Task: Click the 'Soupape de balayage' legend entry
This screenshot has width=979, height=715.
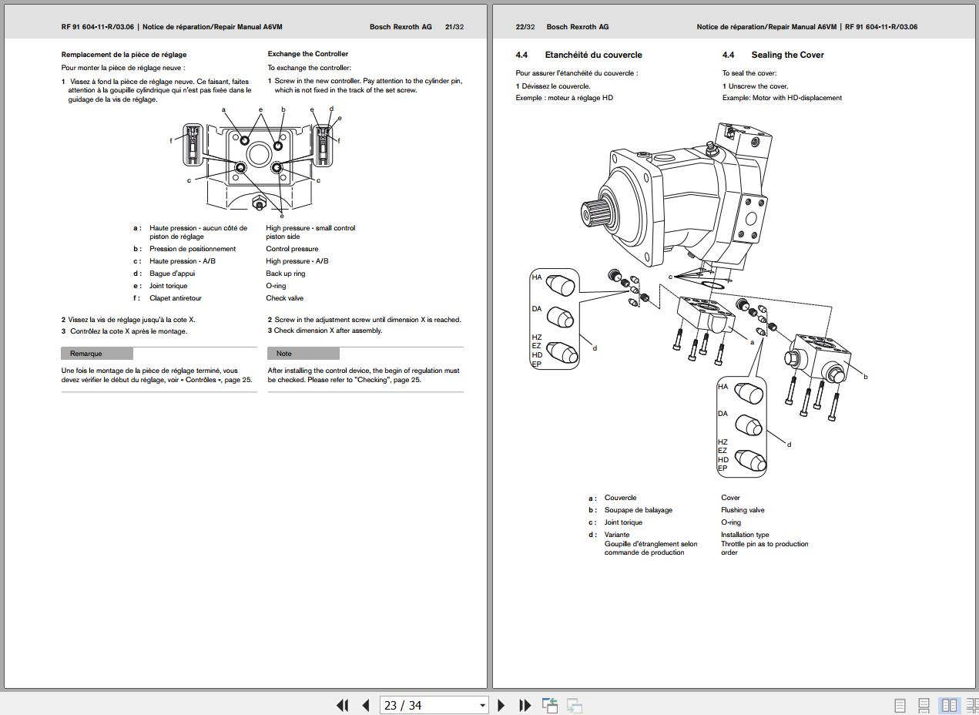Action: coord(639,510)
